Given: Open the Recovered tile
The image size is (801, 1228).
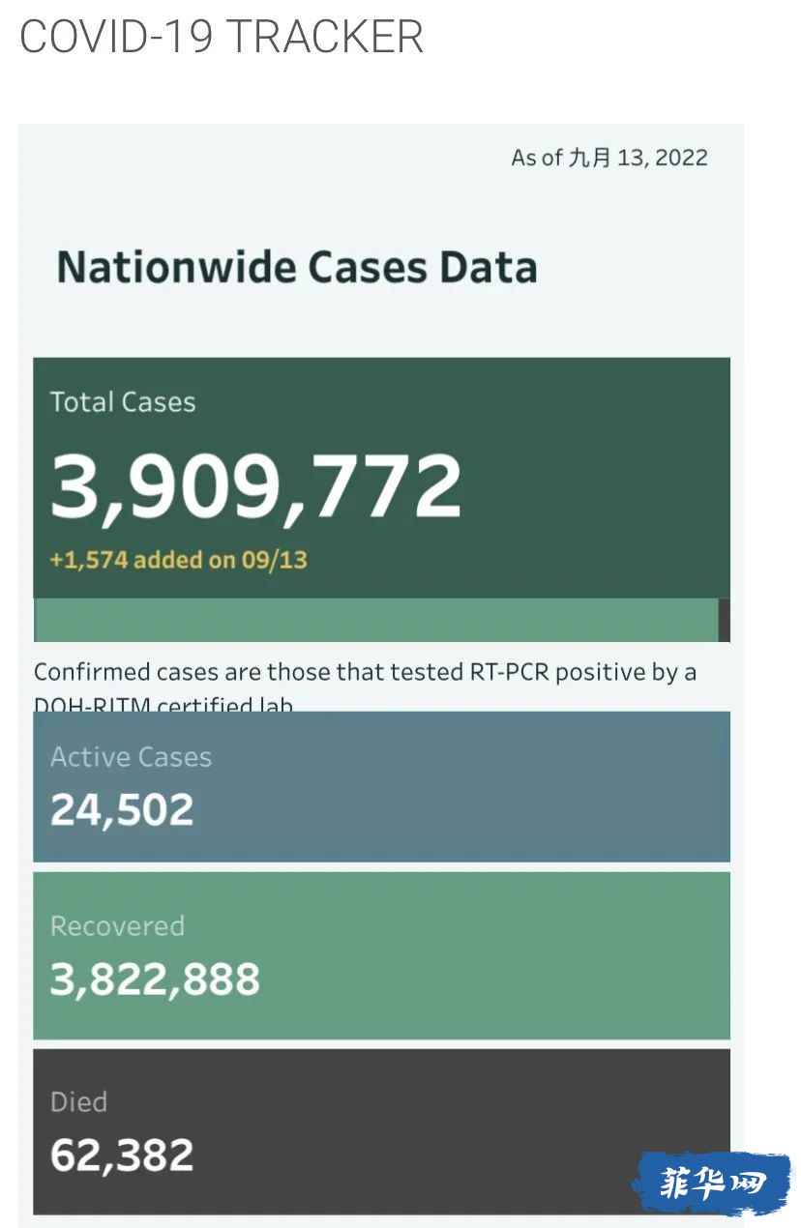Looking at the screenshot, I should pyautogui.click(x=381, y=955).
